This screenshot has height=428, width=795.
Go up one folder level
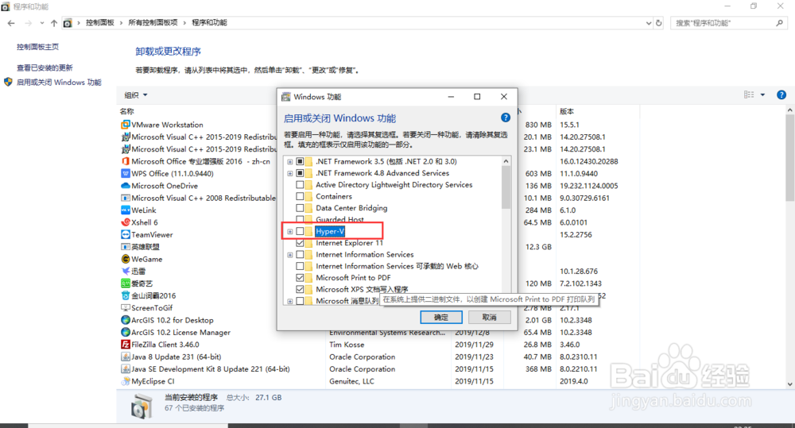(x=54, y=23)
